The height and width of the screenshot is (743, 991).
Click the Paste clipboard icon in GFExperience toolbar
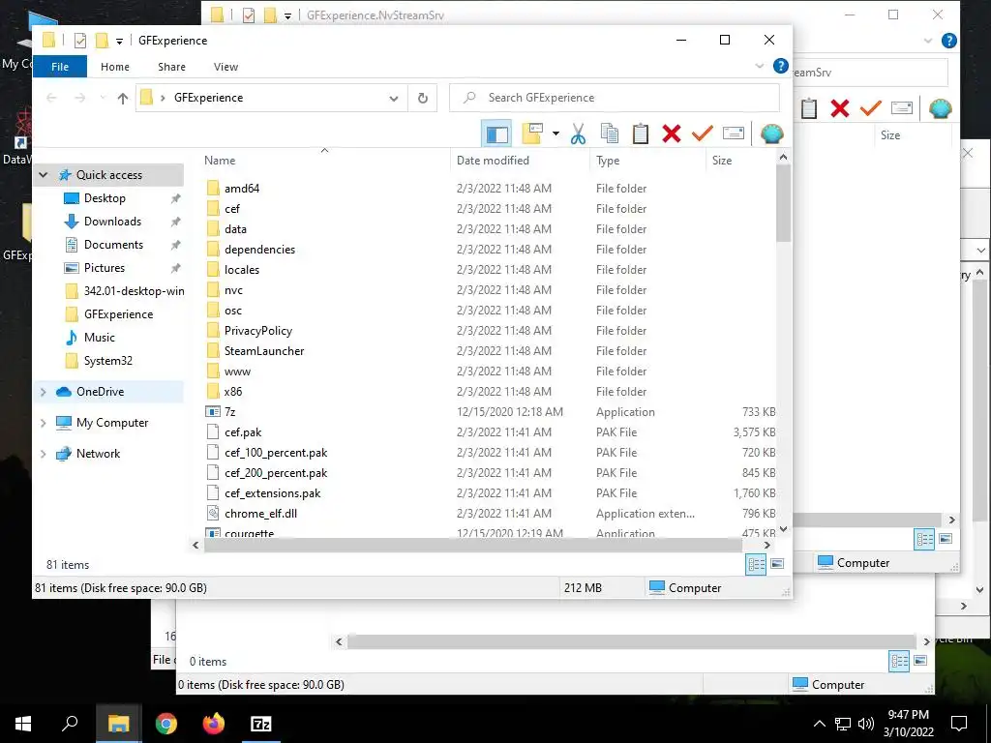641,134
